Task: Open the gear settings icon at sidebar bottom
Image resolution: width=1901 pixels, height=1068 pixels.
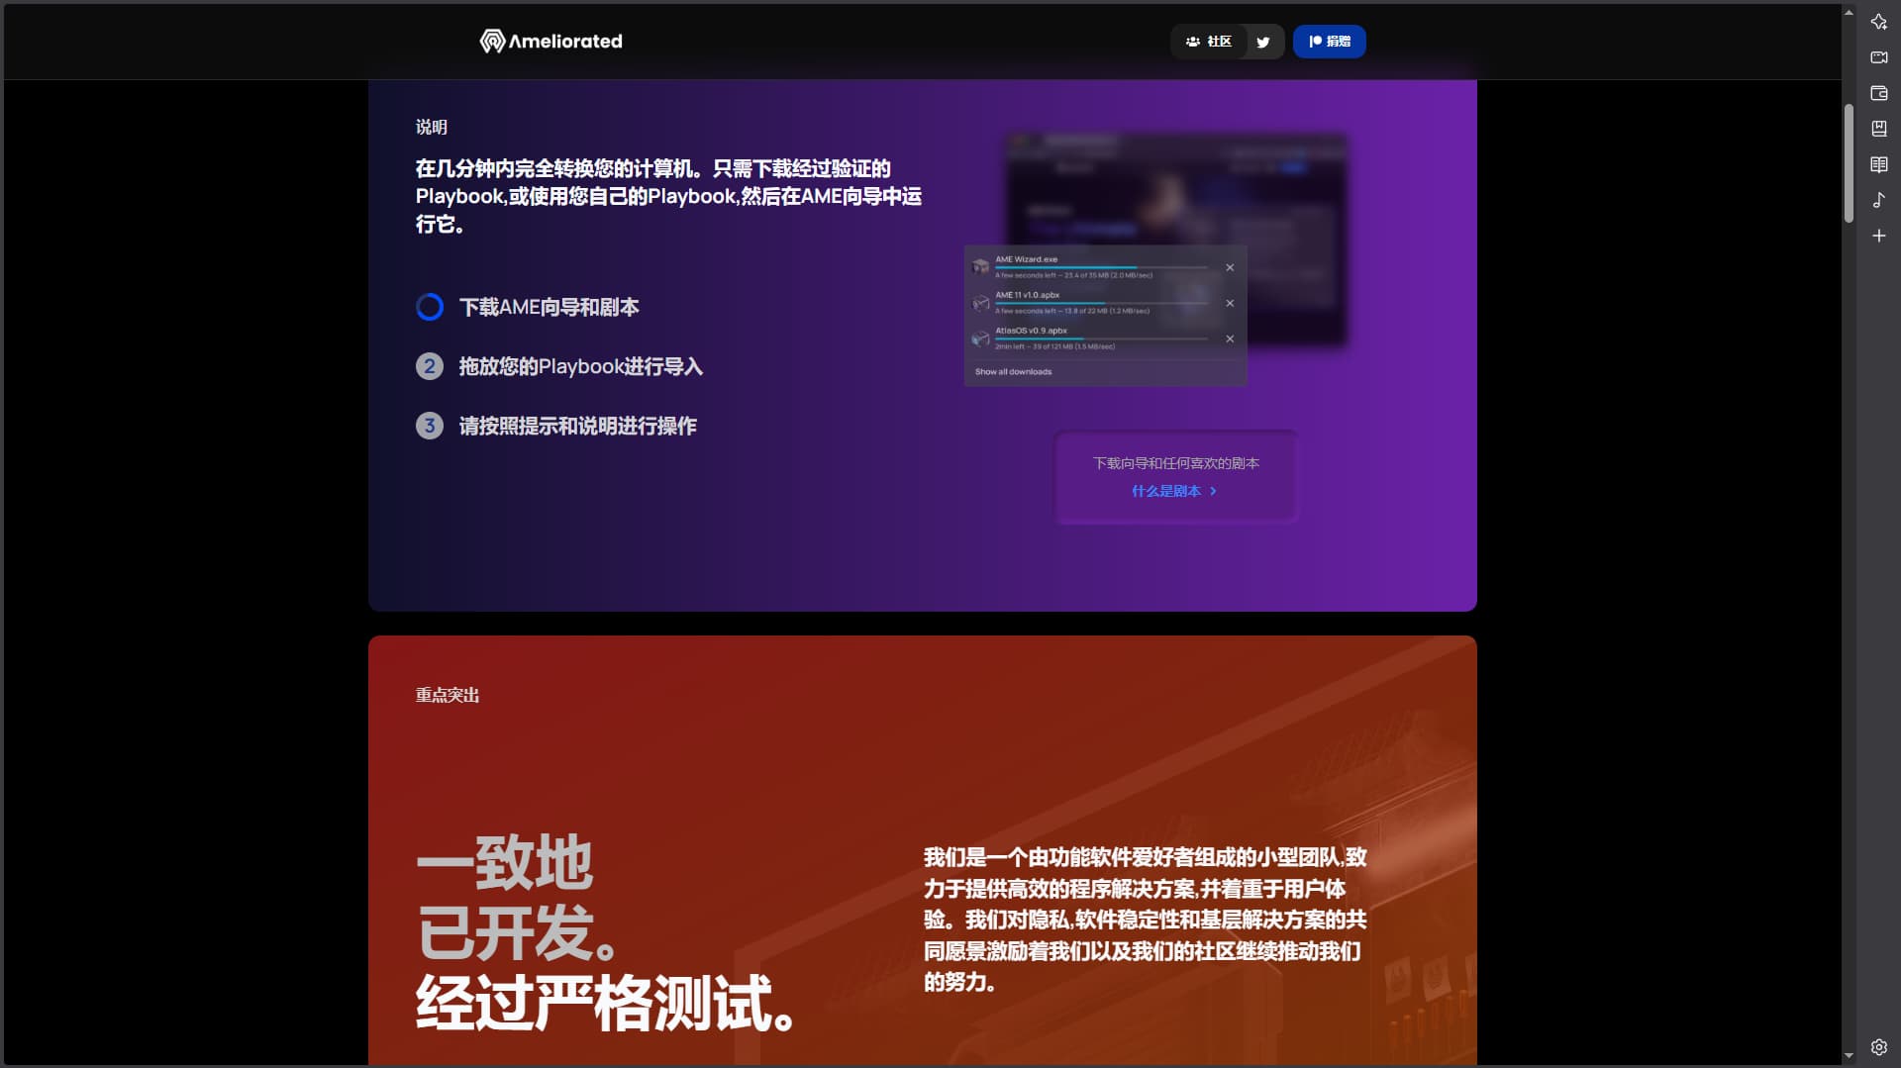Action: (x=1878, y=1047)
